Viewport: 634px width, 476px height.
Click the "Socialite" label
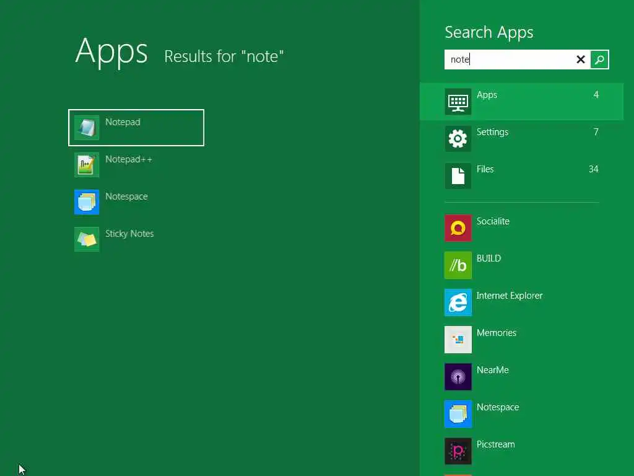(493, 221)
